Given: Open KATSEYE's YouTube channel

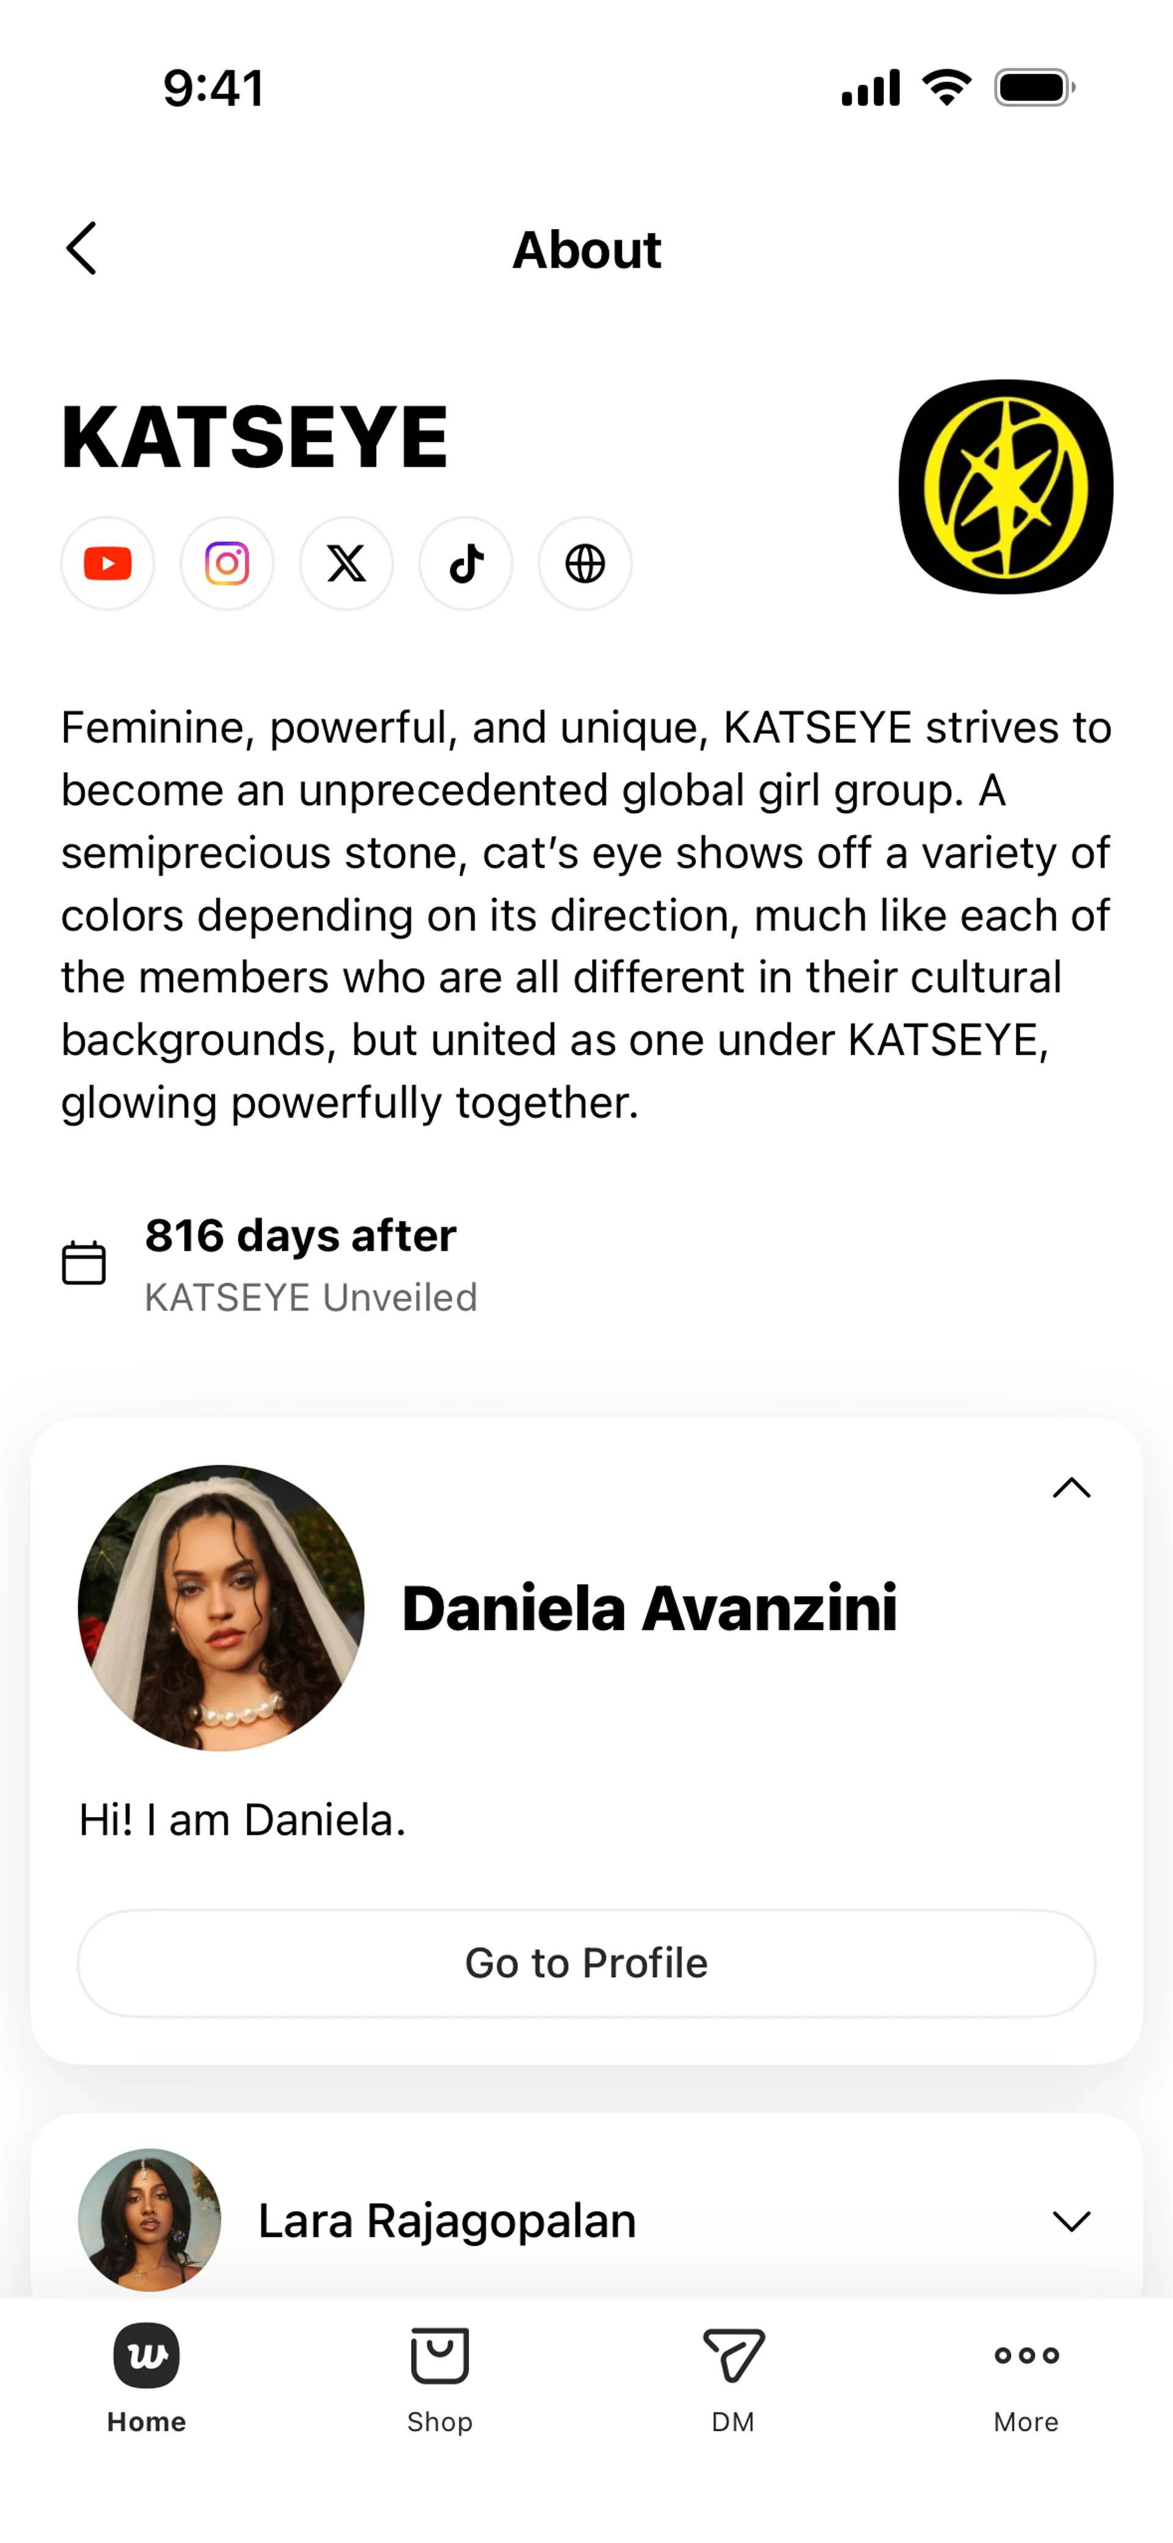Looking at the screenshot, I should click(x=108, y=564).
